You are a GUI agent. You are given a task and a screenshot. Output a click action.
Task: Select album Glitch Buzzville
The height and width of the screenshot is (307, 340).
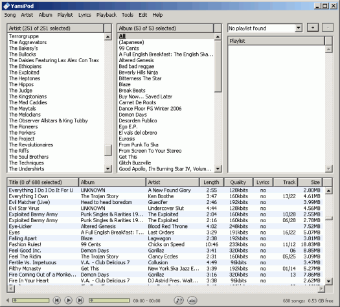point(166,163)
